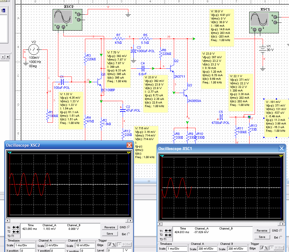The width and height of the screenshot is (289, 252).
Task: Click Channel B Scale field in Oscilloscope-XSC1
Action: click(237, 249)
